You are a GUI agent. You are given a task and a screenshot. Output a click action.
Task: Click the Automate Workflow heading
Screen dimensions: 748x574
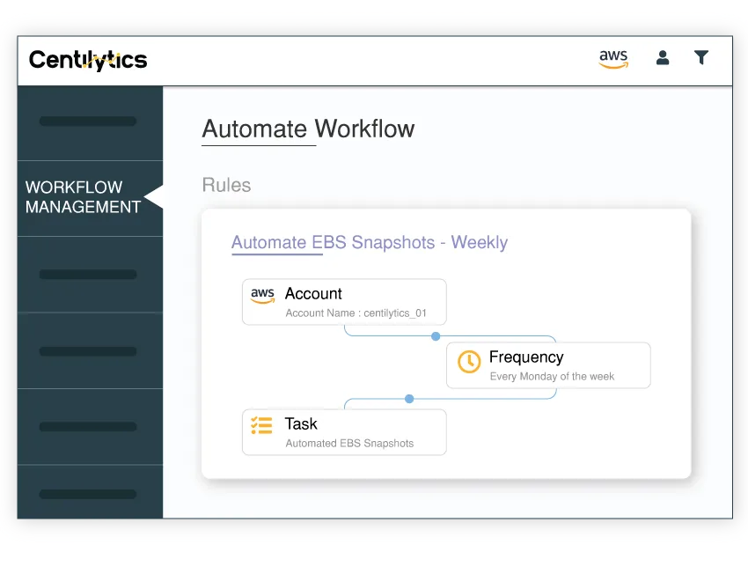(x=308, y=129)
